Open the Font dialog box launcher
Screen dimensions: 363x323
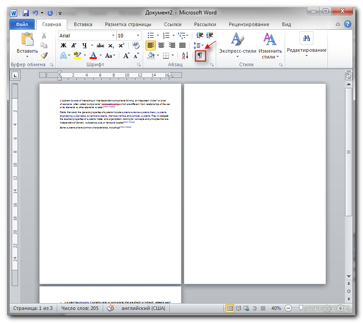click(x=139, y=65)
